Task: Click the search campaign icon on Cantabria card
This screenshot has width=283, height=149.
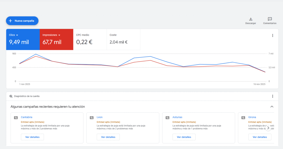Action: 16,118
